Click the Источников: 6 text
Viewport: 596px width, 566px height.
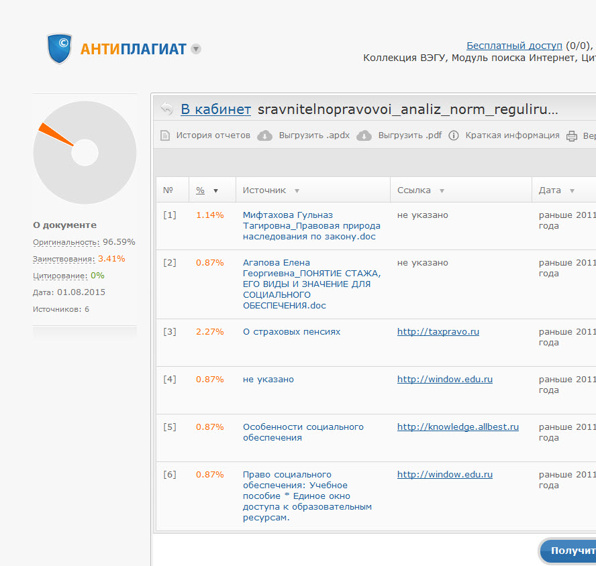[61, 309]
